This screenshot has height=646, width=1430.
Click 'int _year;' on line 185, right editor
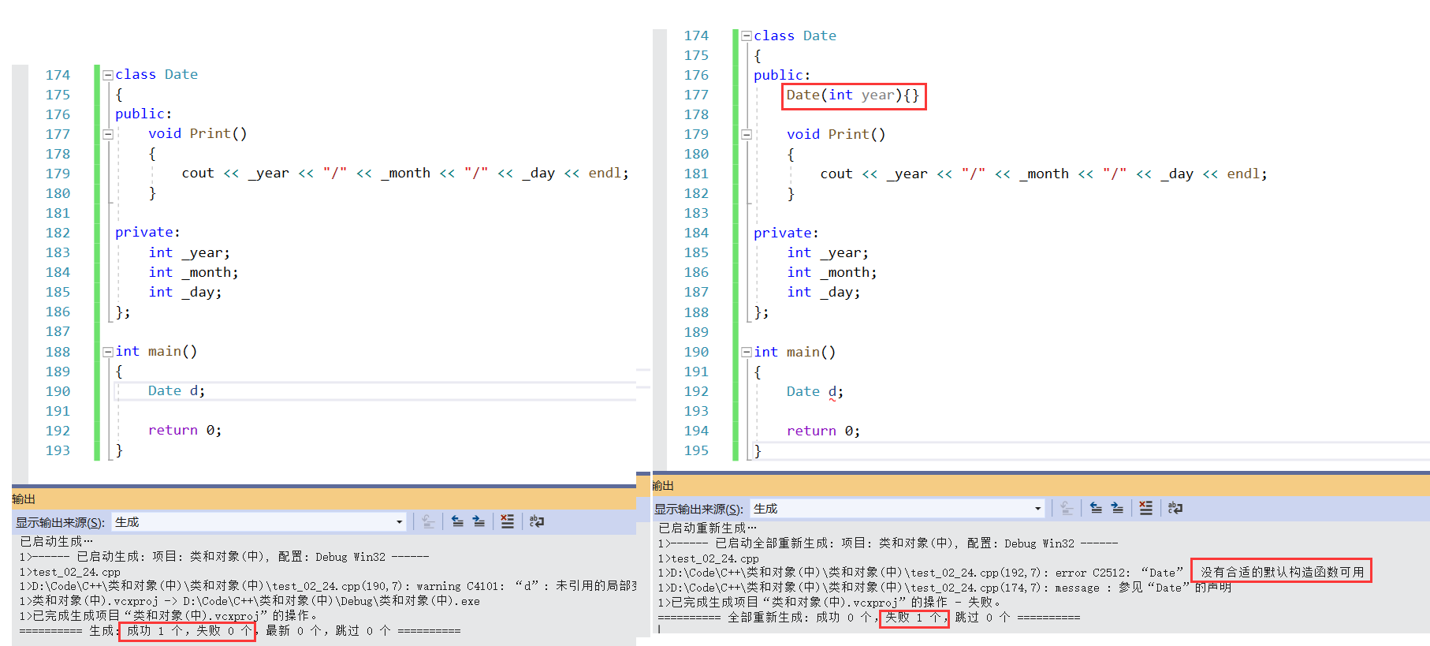coord(828,252)
